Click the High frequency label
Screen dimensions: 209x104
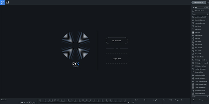tap(171, 100)
